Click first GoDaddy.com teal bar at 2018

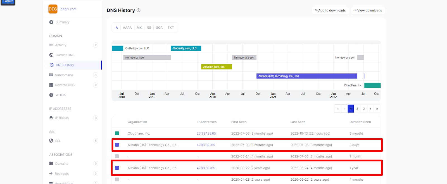(117, 48)
